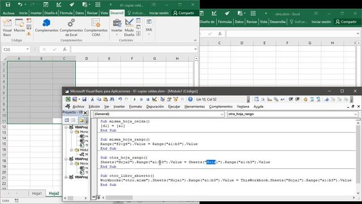Open the Name Box dropdown arrow
Viewport: 362px width, 204px height.
[x=28, y=49]
